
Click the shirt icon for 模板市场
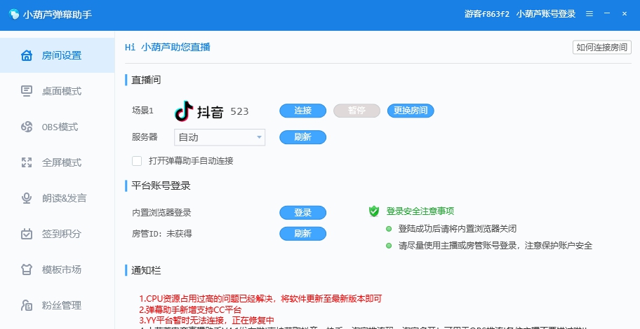click(x=27, y=269)
